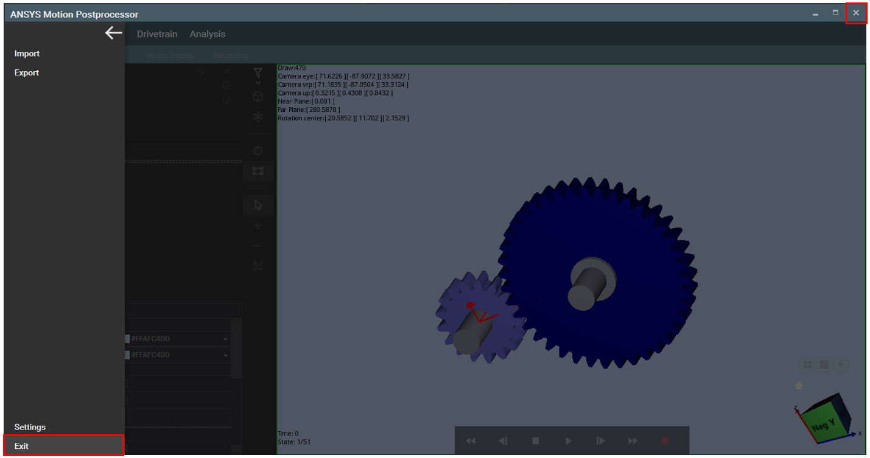Stop the animation playback
This screenshot has height=458, width=870.
tap(536, 441)
